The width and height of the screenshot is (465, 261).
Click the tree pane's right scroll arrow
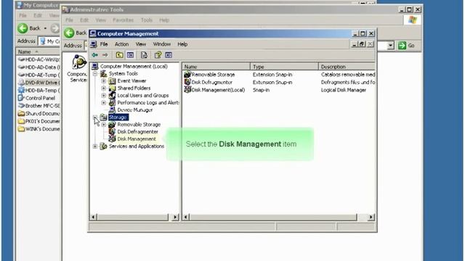coord(175,217)
